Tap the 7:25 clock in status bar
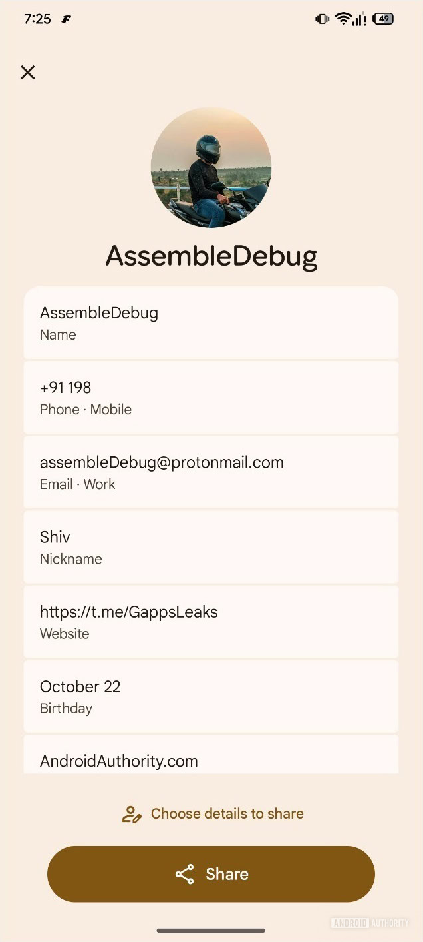Image resolution: width=423 pixels, height=942 pixels. pos(37,19)
